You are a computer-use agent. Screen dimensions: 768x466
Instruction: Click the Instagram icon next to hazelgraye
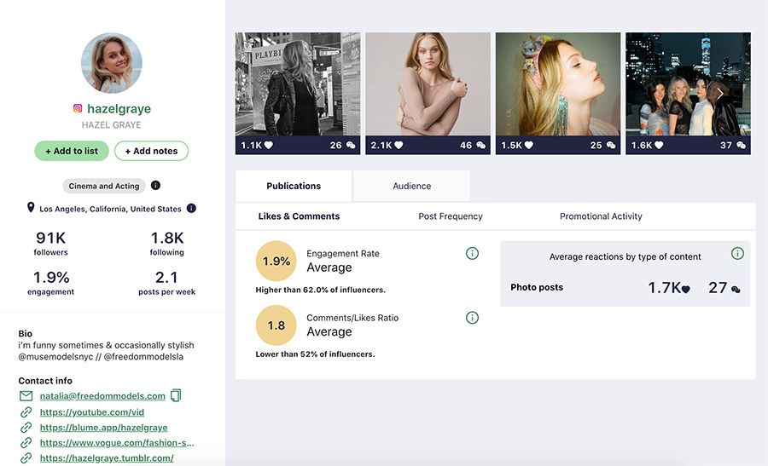click(78, 109)
